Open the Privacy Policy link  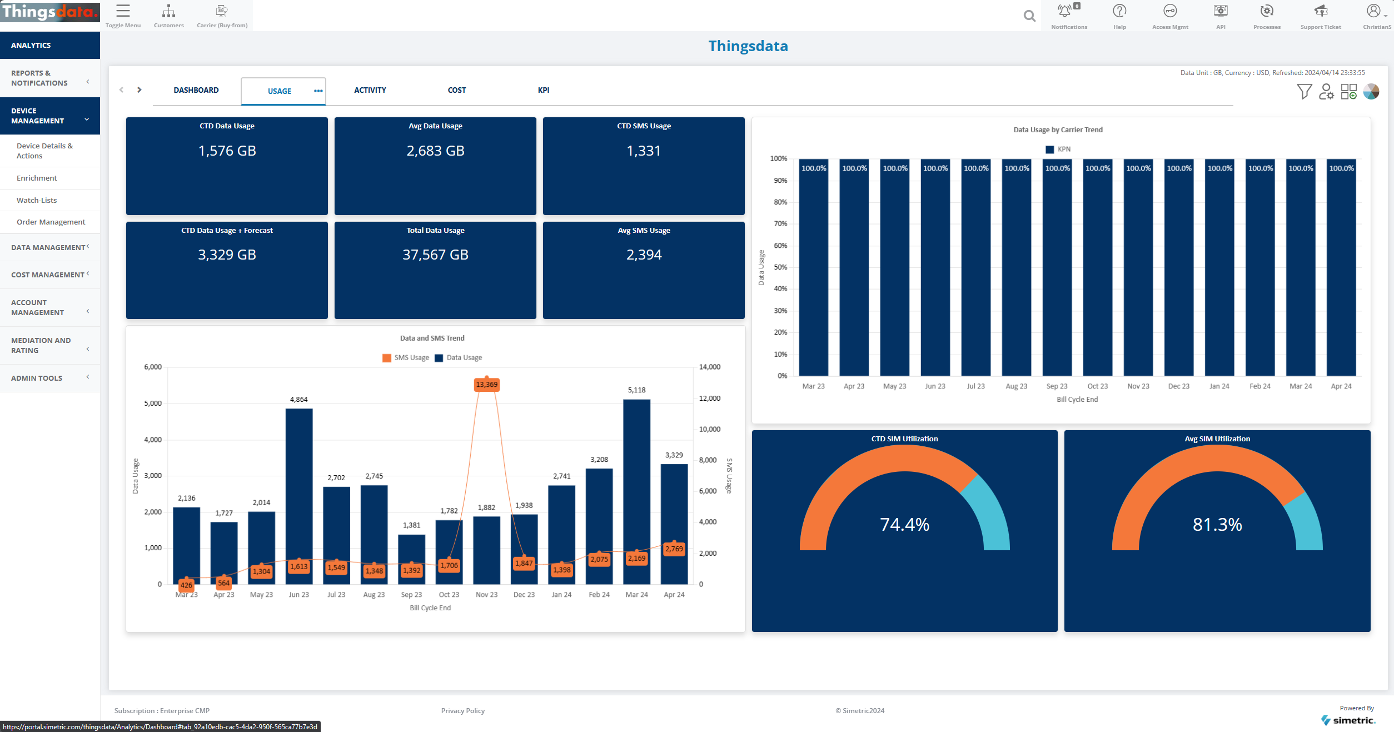pos(462,710)
